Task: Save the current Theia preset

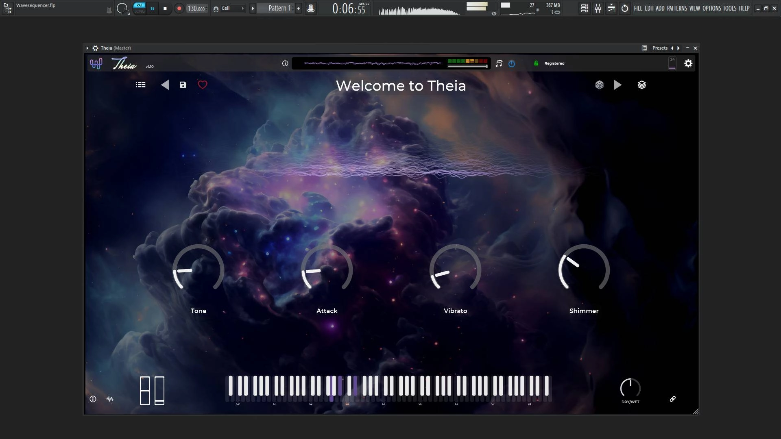Action: [183, 85]
